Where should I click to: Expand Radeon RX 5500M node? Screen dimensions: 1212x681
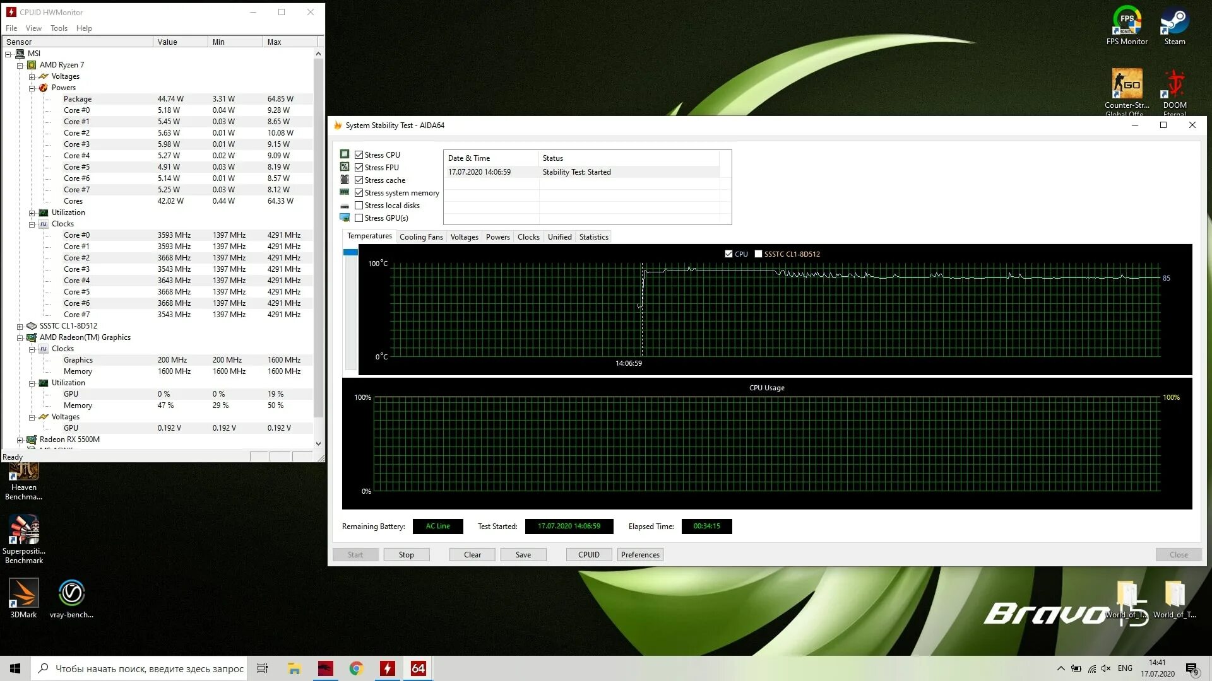click(20, 440)
